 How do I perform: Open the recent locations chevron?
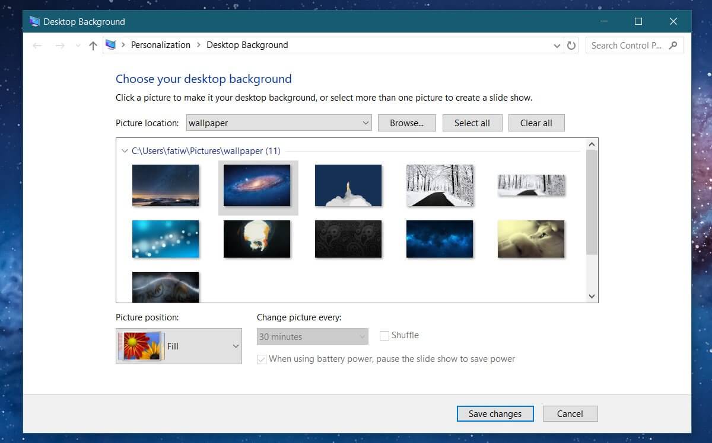pyautogui.click(x=78, y=46)
